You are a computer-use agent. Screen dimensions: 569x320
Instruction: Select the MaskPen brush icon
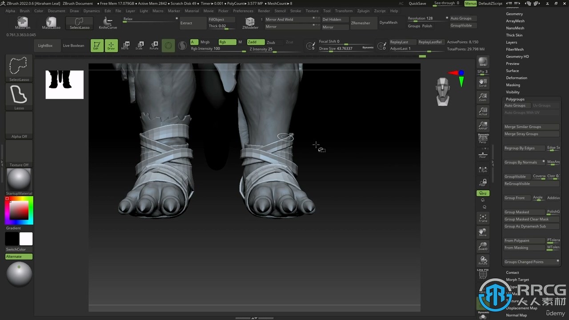click(22, 23)
